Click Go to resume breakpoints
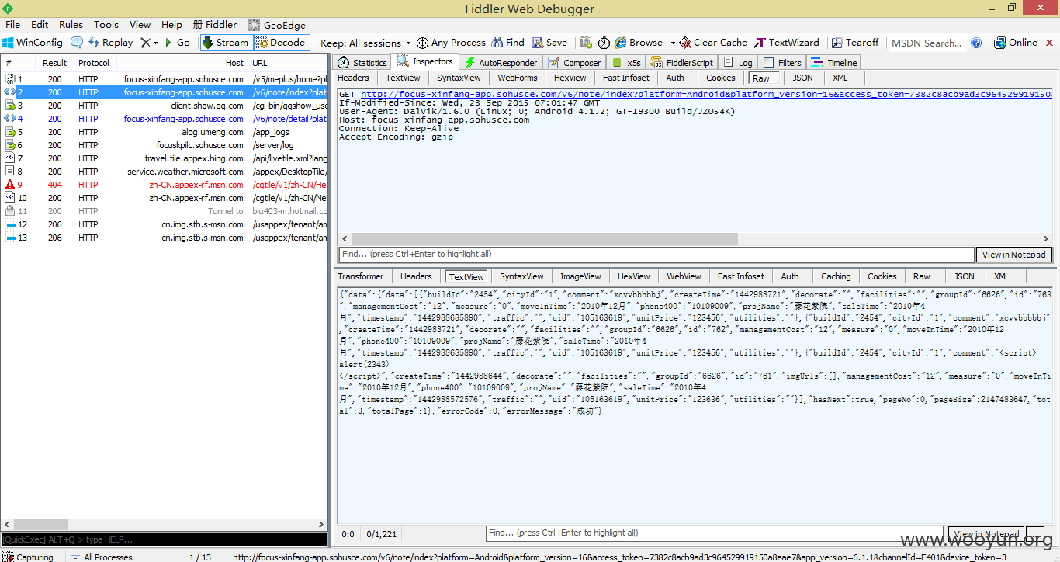Viewport: 1060px width, 562px height. (176, 43)
